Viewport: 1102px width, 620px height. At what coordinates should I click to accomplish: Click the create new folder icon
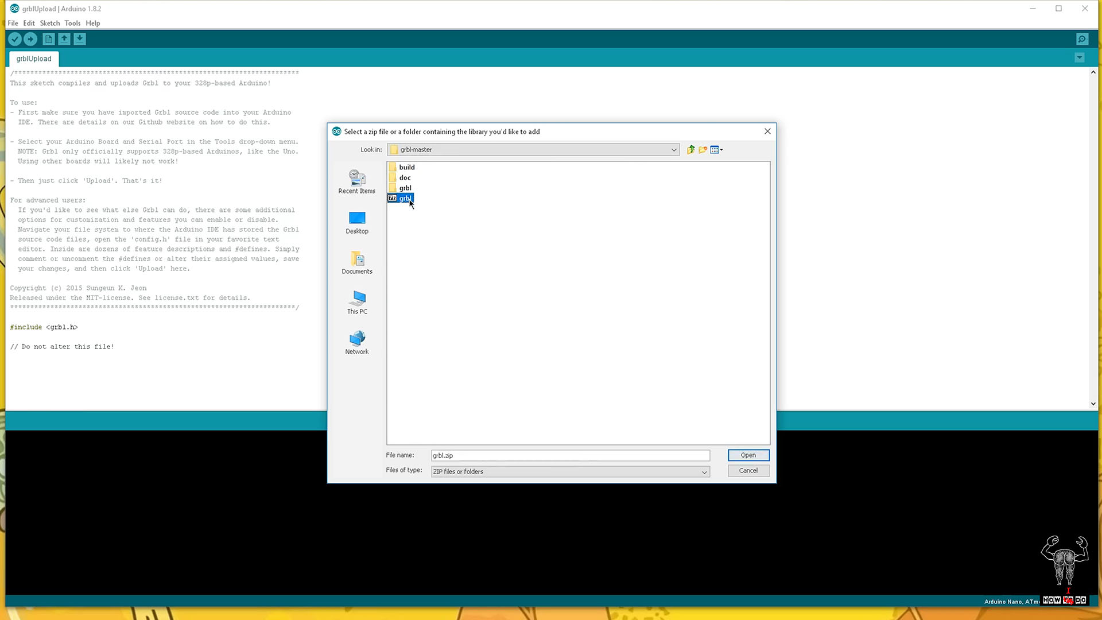(701, 149)
